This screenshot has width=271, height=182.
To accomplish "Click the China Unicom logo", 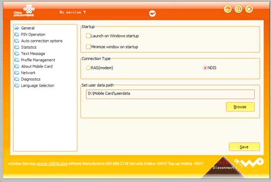I will pos(24,10).
